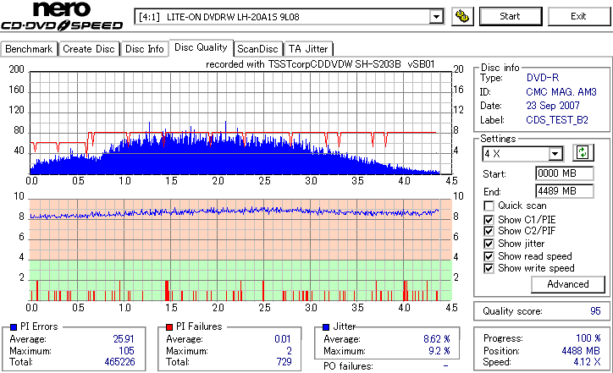Toggle the Show C1/PIE checkbox

point(489,220)
